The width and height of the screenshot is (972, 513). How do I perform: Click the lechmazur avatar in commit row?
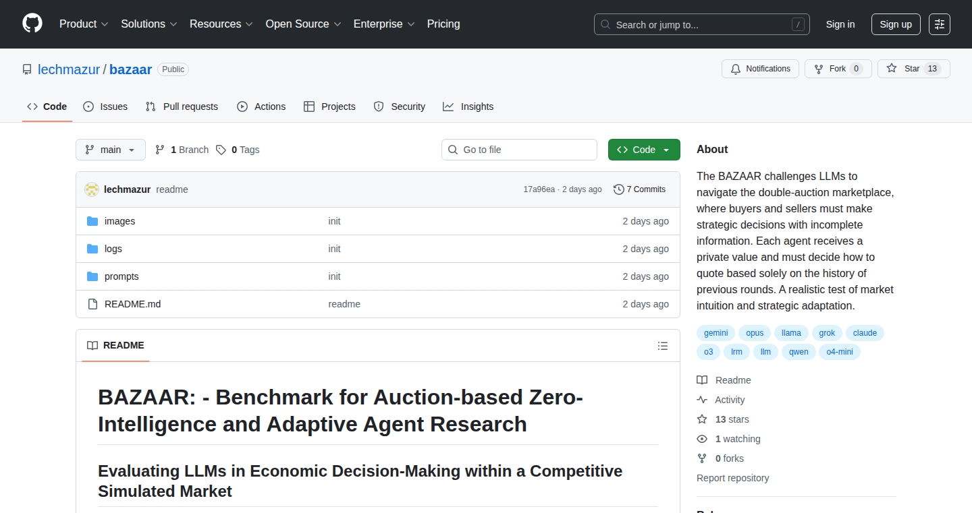pos(92,189)
